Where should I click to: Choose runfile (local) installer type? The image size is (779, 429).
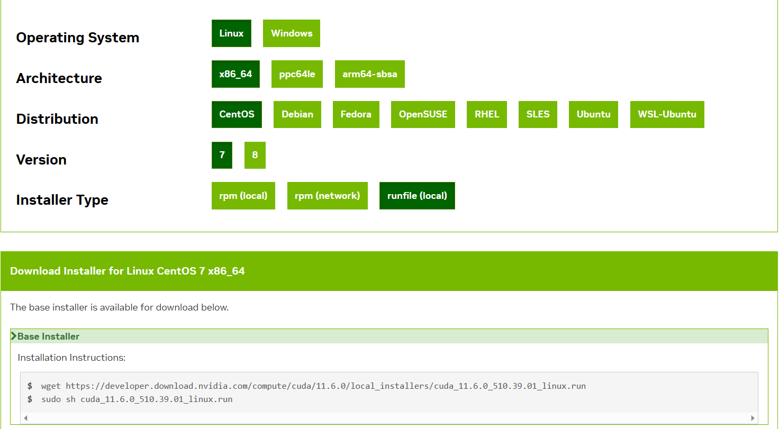[417, 196]
